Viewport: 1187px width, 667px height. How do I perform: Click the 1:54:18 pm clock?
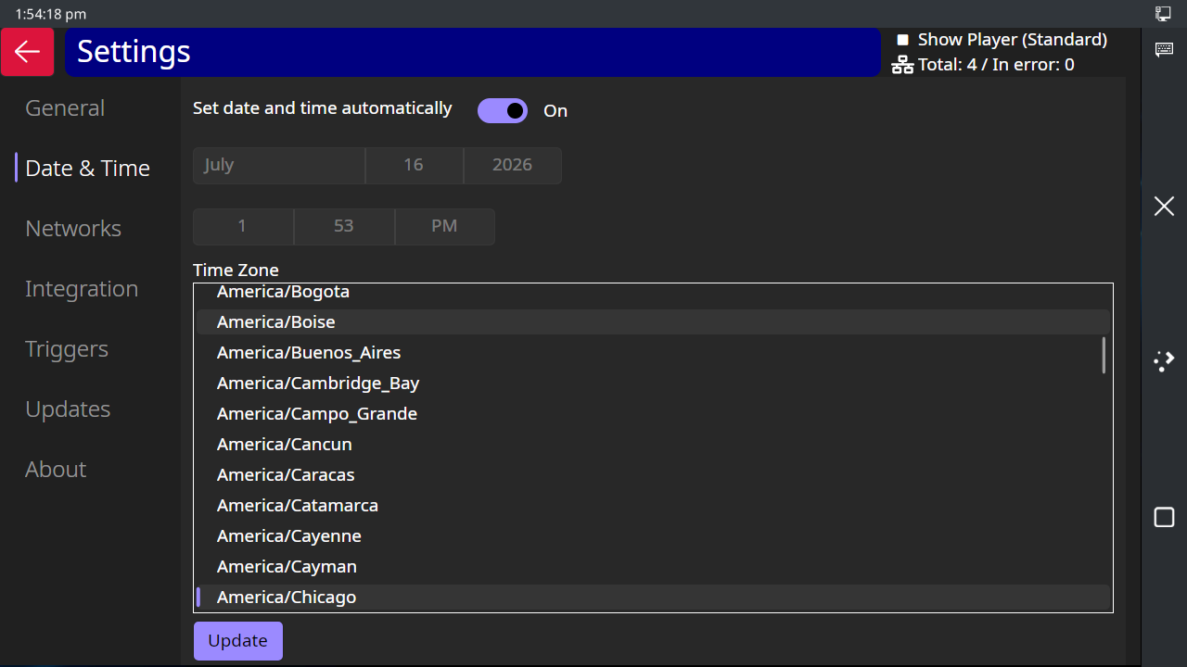pos(51,14)
